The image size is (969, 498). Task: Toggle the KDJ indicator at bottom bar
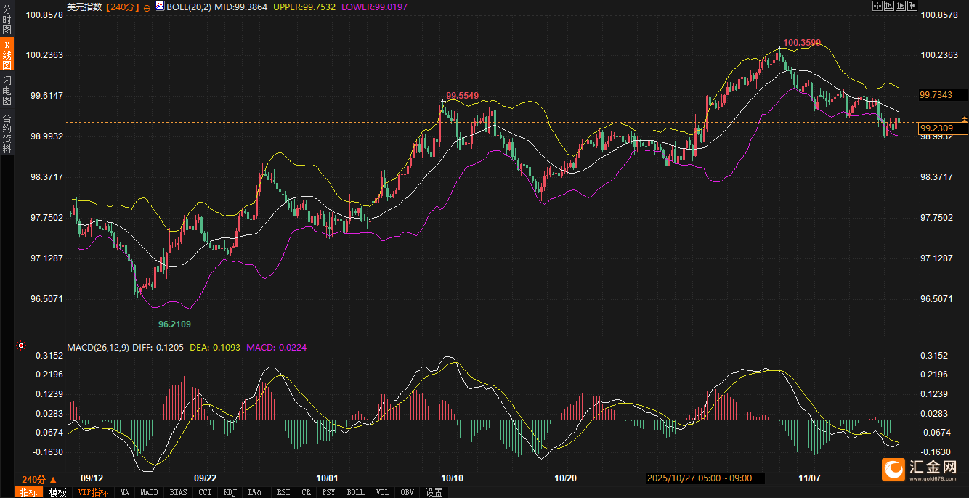pos(230,492)
